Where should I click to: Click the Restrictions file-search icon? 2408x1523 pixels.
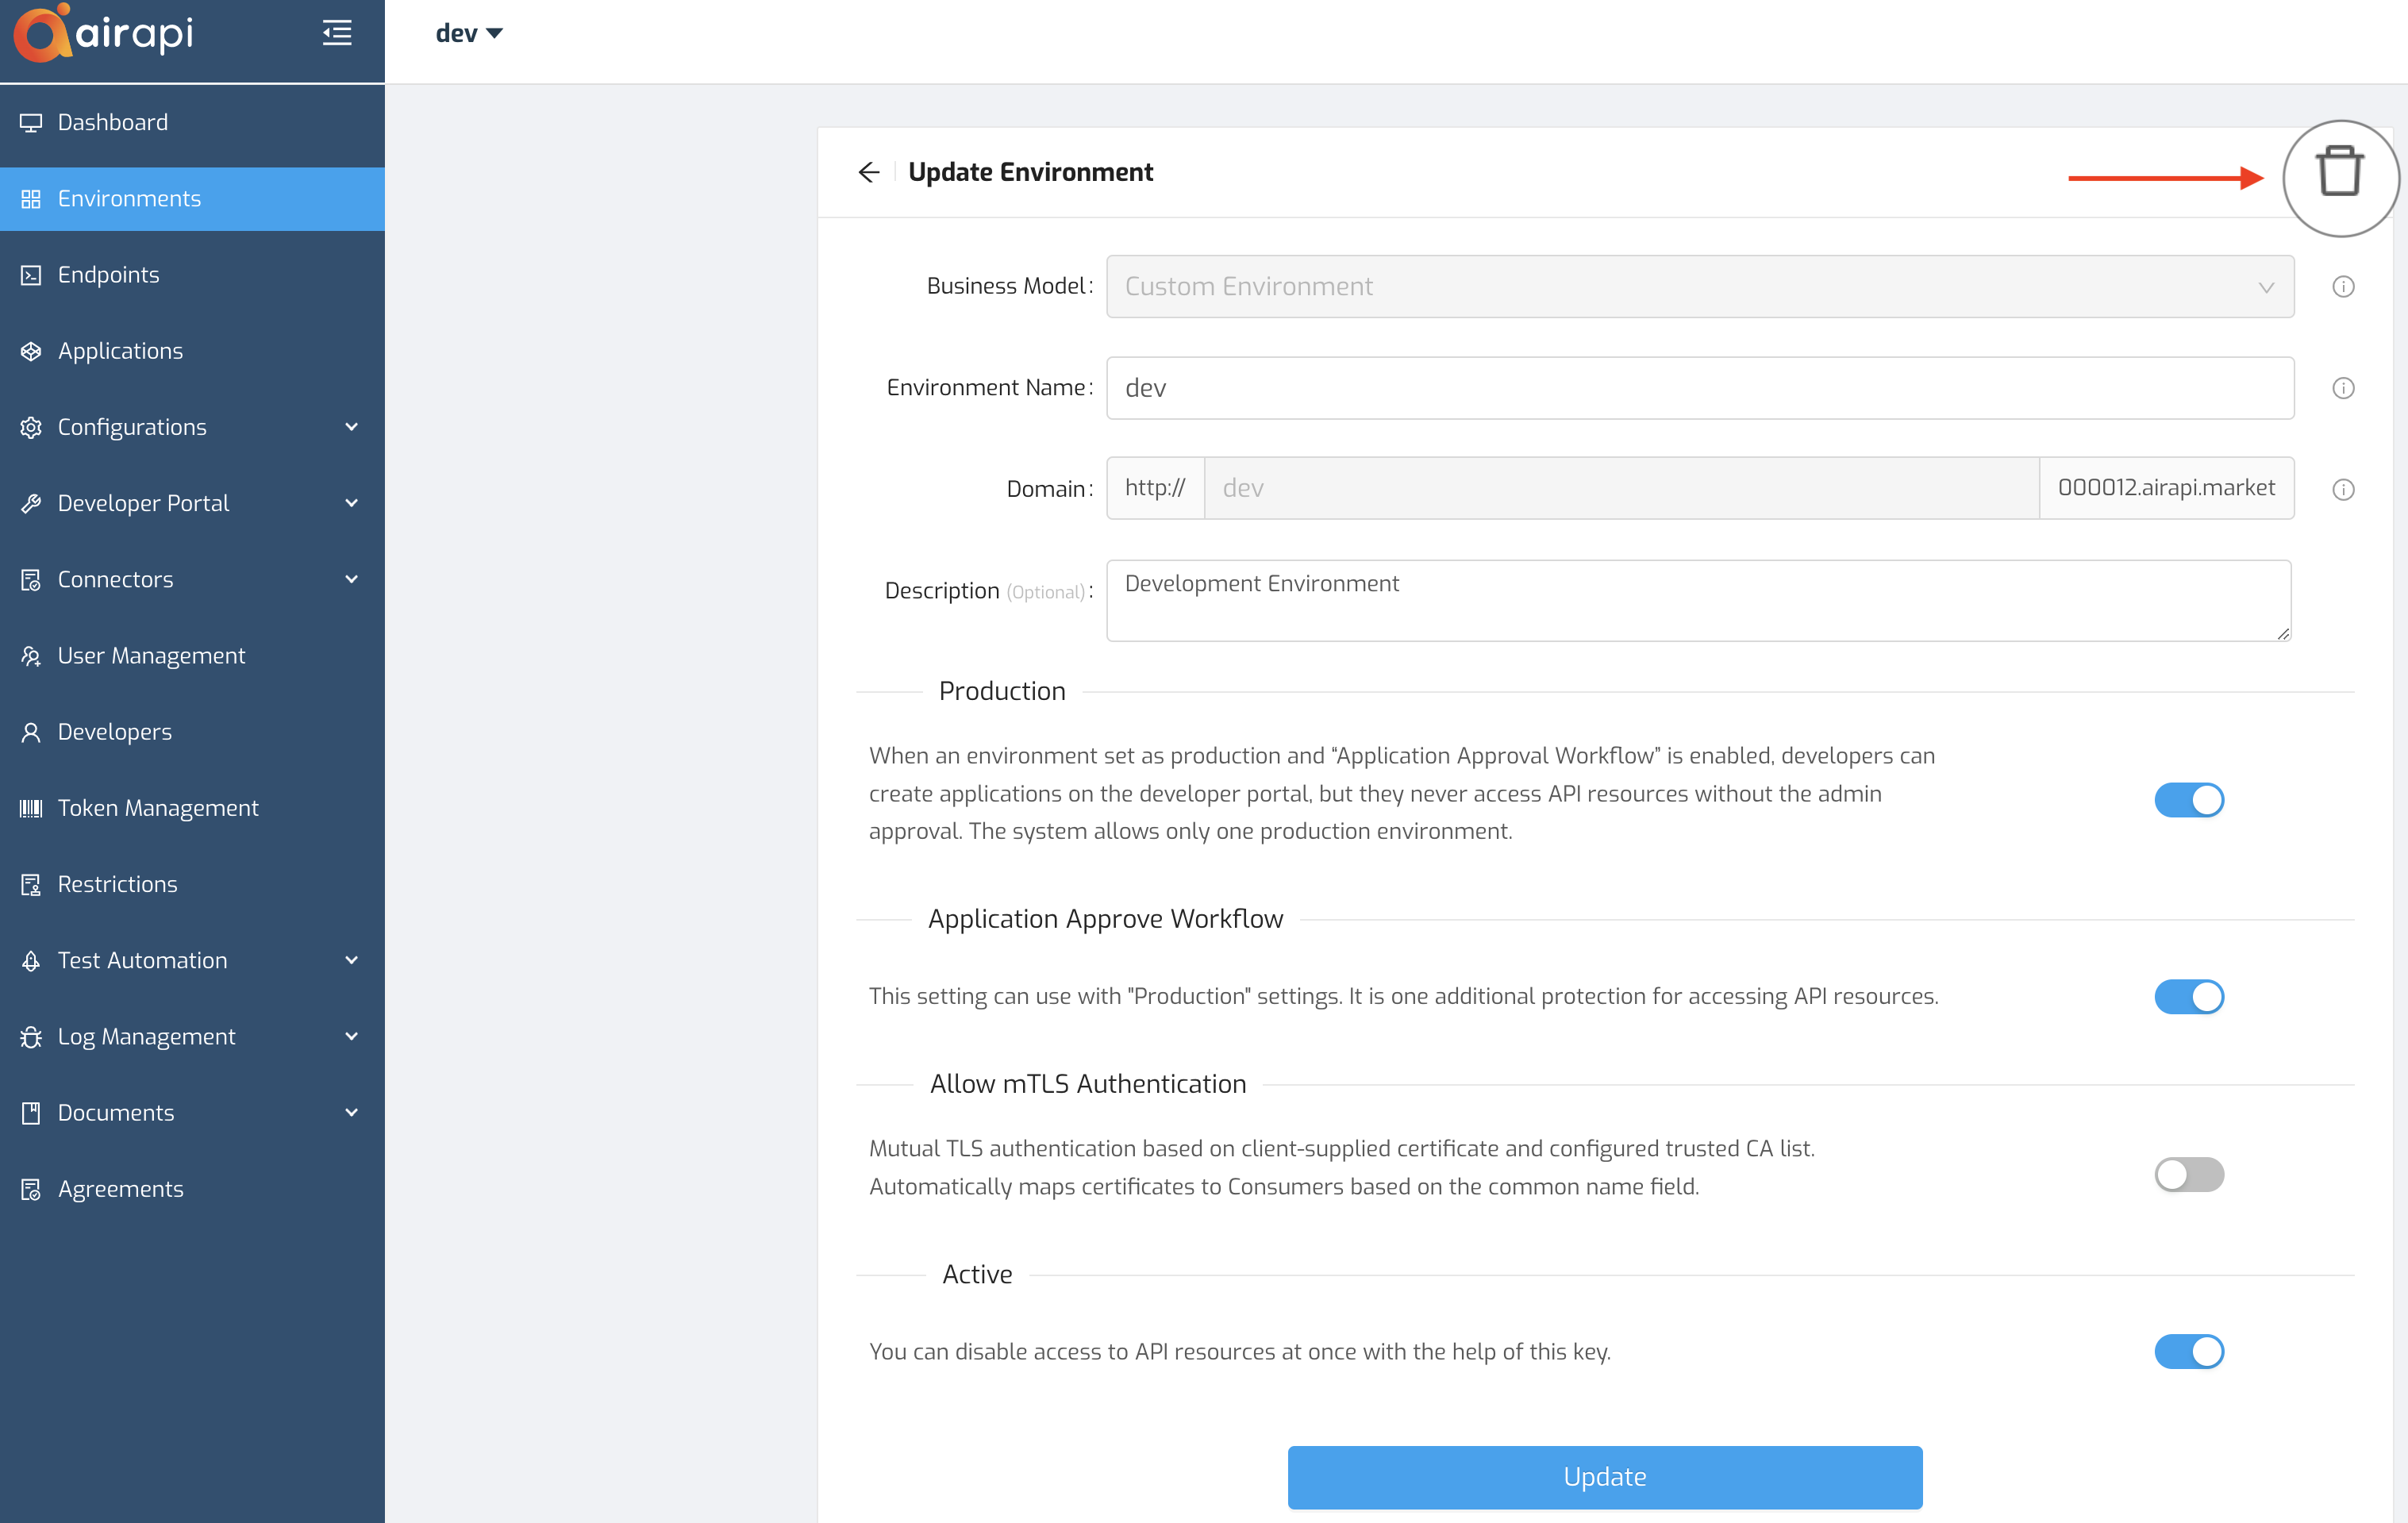pos(31,884)
